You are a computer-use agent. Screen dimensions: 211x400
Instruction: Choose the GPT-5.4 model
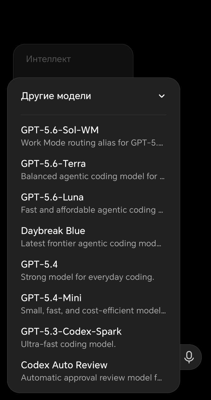[94, 270]
